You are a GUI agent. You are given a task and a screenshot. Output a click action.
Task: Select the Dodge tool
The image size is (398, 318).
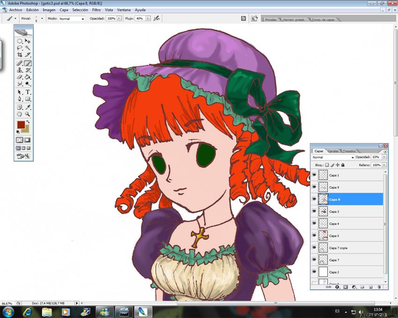(28, 84)
